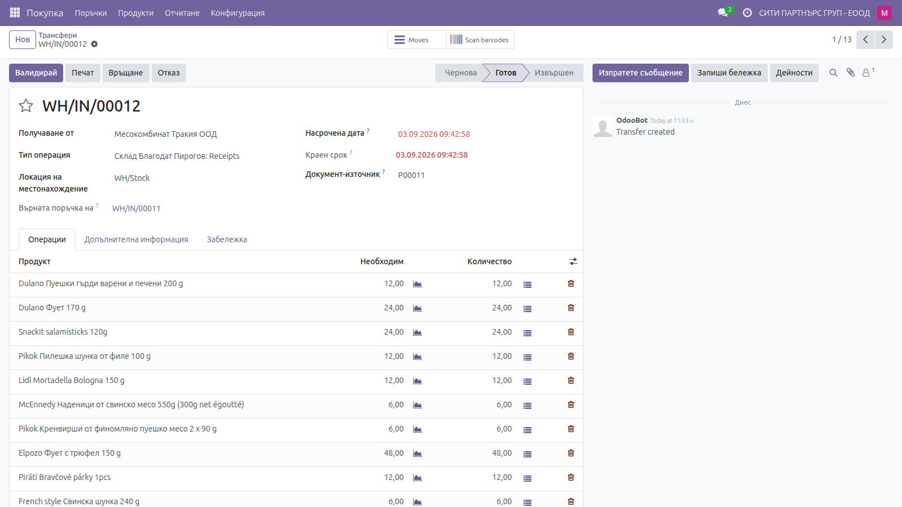902x507 pixels.
Task: Go to Трансфери breadcrumb
Action: (x=58, y=35)
